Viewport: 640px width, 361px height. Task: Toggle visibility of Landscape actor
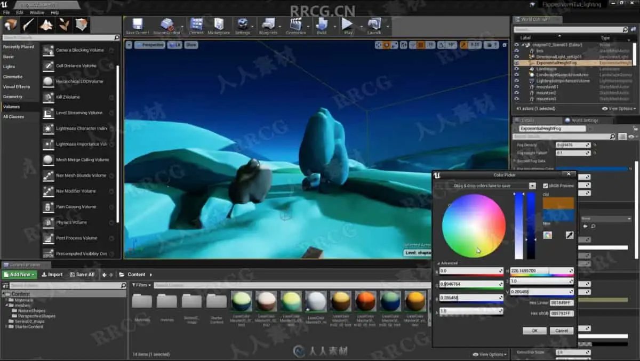(516, 69)
